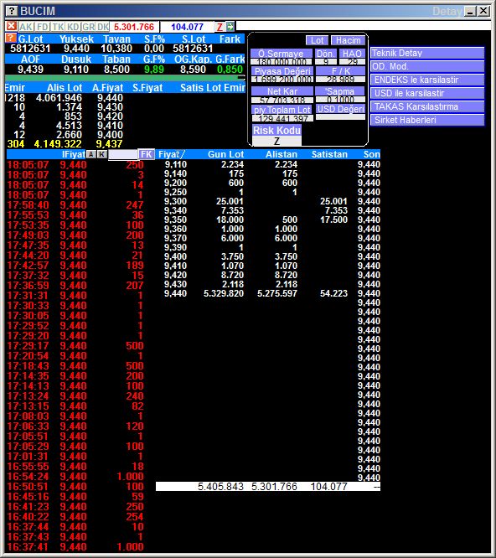496x558 pixels.
Task: Click the green progress bar below G.Fark
Action: 124,78
